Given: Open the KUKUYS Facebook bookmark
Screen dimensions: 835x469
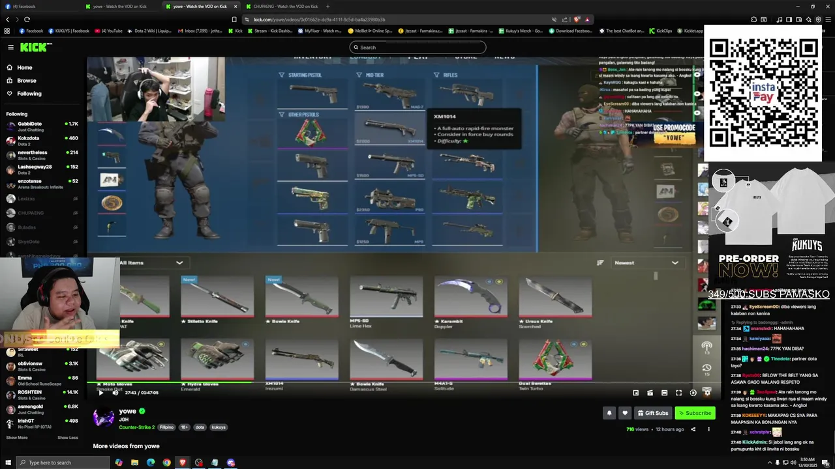Looking at the screenshot, I should pyautogui.click(x=68, y=31).
